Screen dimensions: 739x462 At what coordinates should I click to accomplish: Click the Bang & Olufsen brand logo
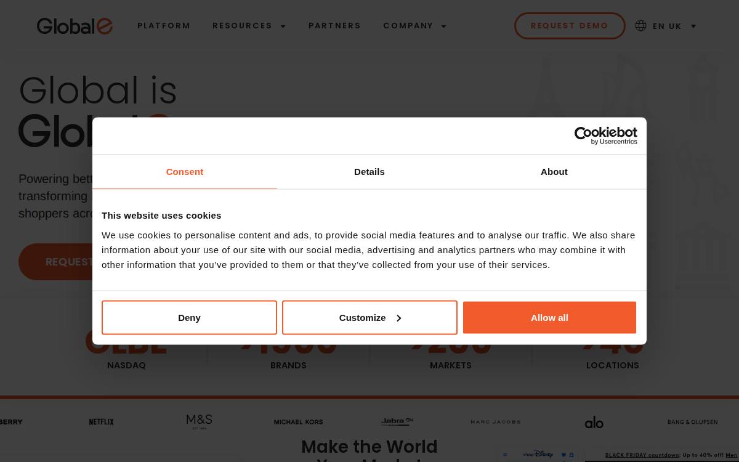coord(693,422)
